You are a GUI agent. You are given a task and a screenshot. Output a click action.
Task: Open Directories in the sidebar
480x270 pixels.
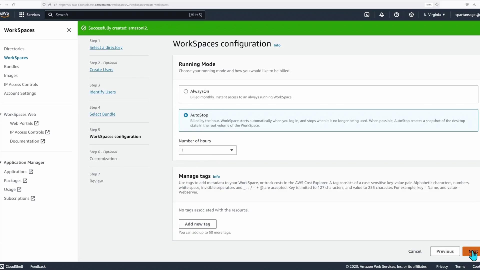[x=14, y=49]
